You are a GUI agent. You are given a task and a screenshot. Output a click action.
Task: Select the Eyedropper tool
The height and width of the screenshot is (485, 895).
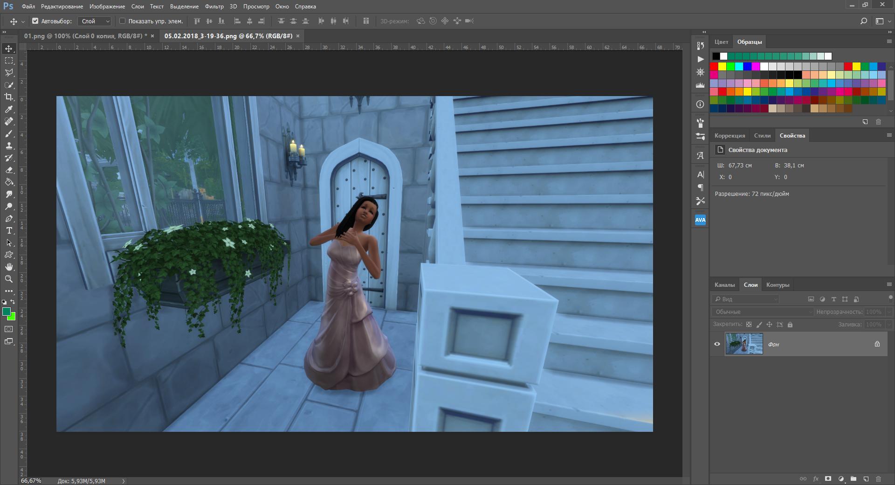pyautogui.click(x=9, y=109)
